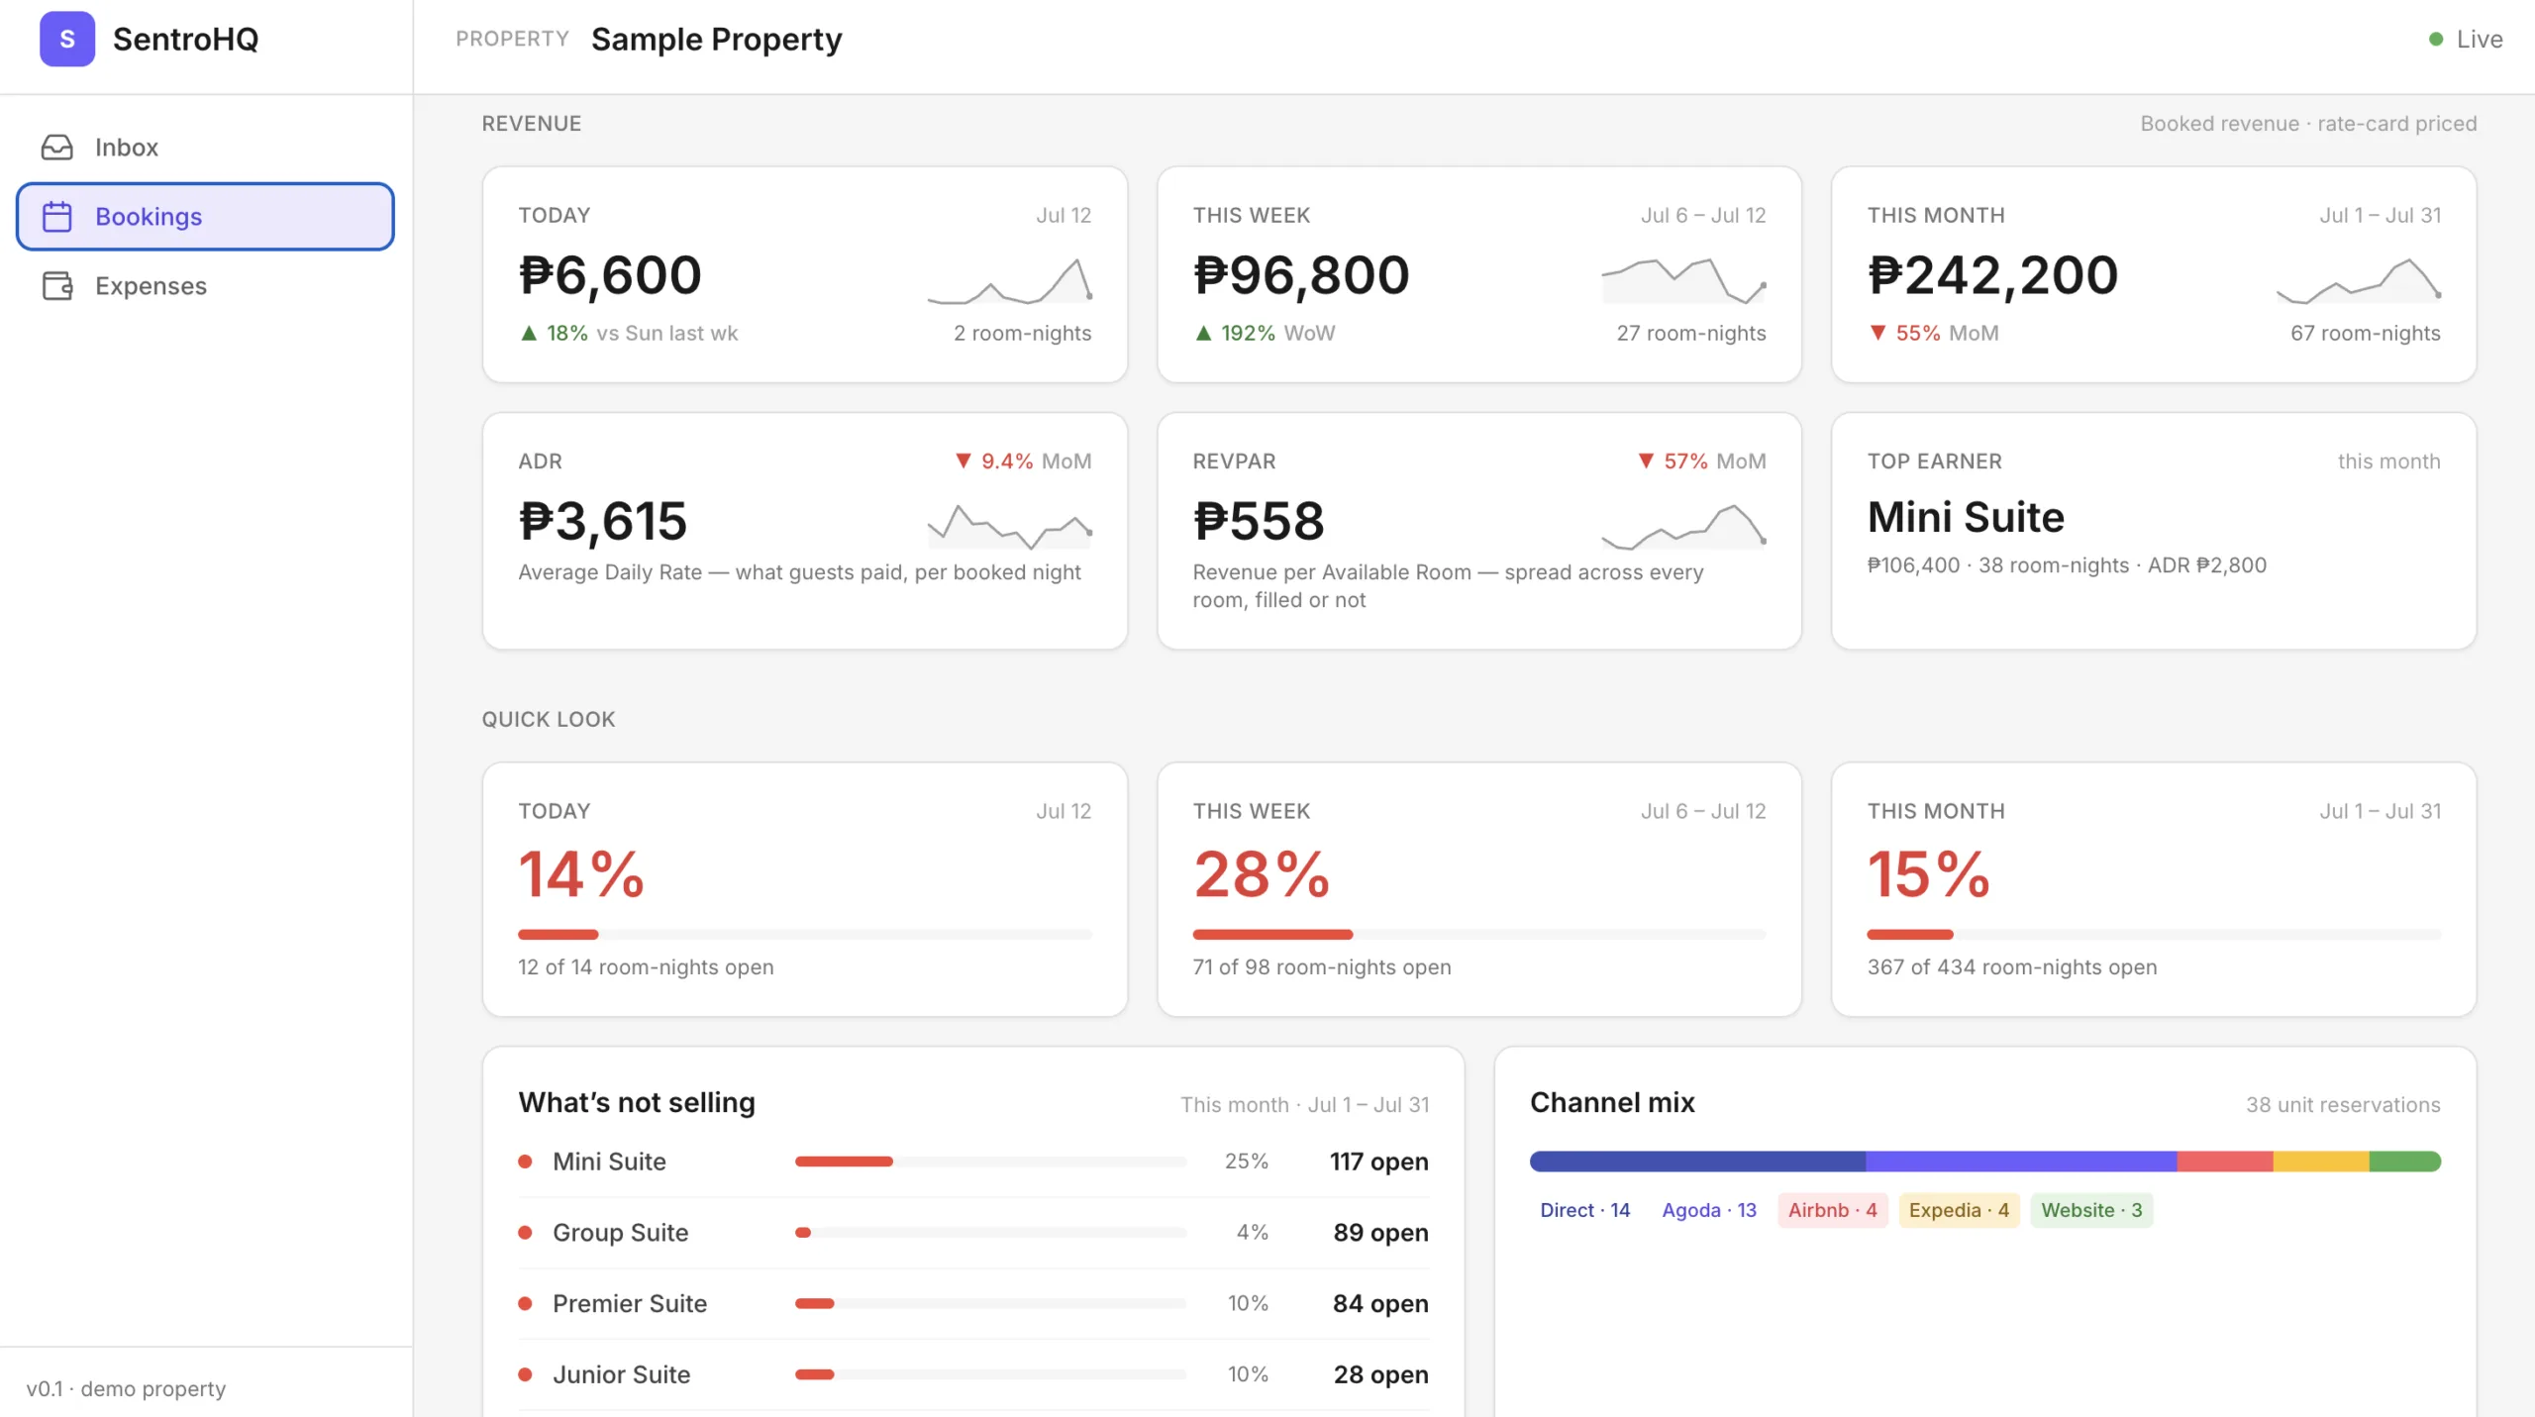Click the red down arrow beside 55%
This screenshot has height=1417, width=2535.
click(1877, 334)
